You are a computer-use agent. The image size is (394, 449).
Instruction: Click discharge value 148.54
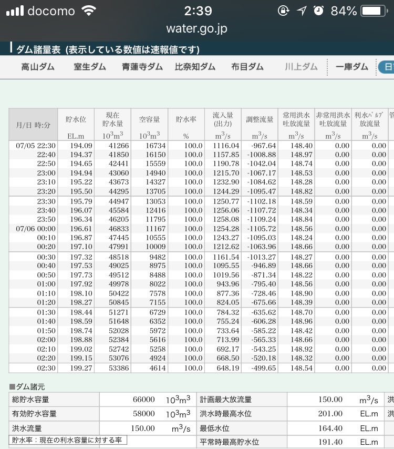click(x=302, y=368)
